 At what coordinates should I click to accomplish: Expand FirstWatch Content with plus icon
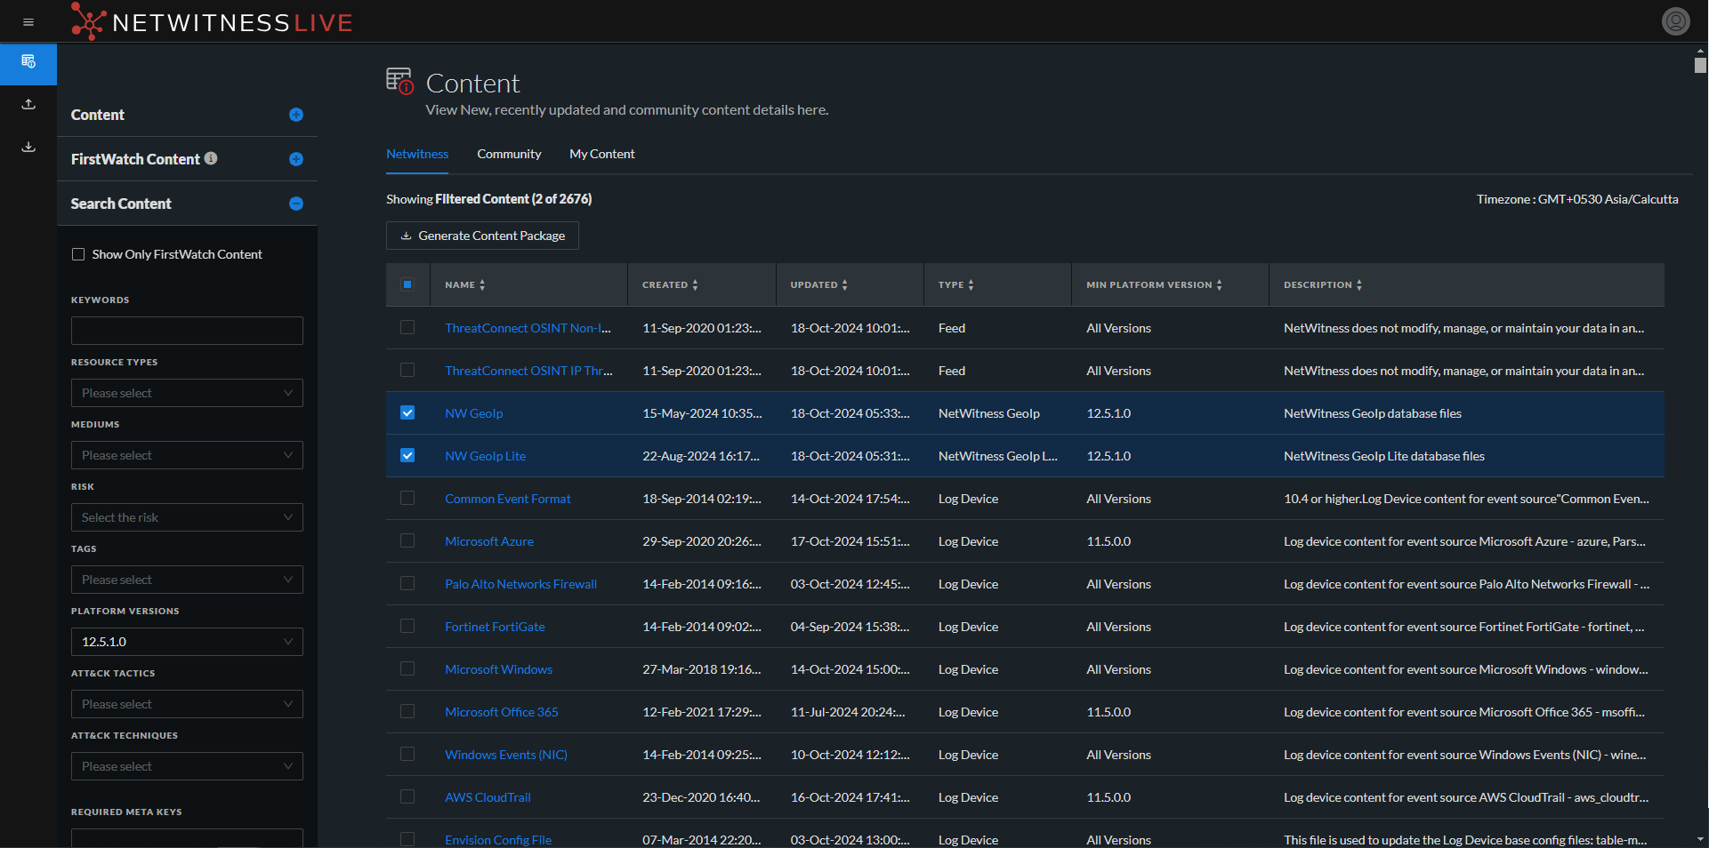(x=296, y=159)
